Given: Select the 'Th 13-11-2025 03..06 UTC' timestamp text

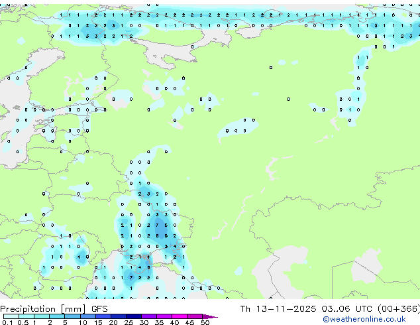Looking at the screenshot, I should click(x=306, y=308).
